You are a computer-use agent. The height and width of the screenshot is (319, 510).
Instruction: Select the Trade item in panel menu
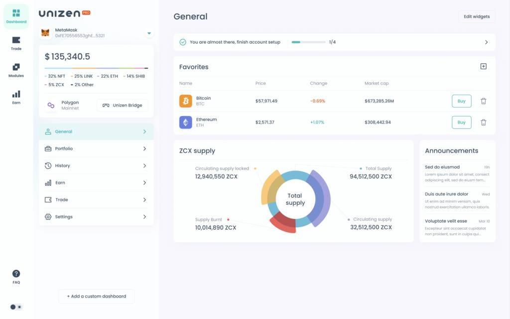click(x=96, y=199)
